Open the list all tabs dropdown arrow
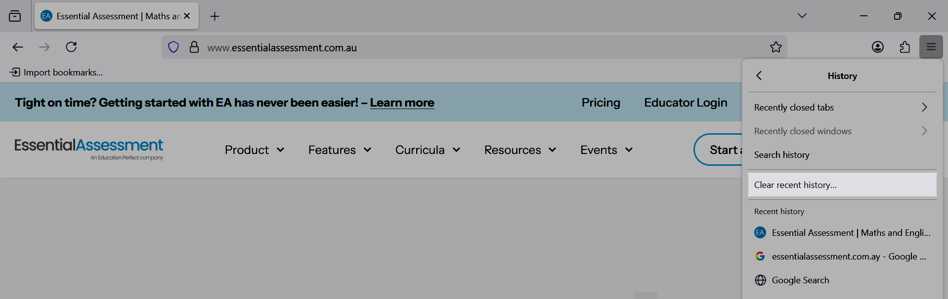This screenshot has width=948, height=299. click(802, 16)
